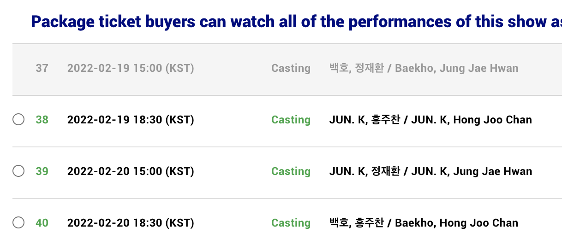Click the 2022-02-20 15:00 (KST) showtime

[x=131, y=171]
